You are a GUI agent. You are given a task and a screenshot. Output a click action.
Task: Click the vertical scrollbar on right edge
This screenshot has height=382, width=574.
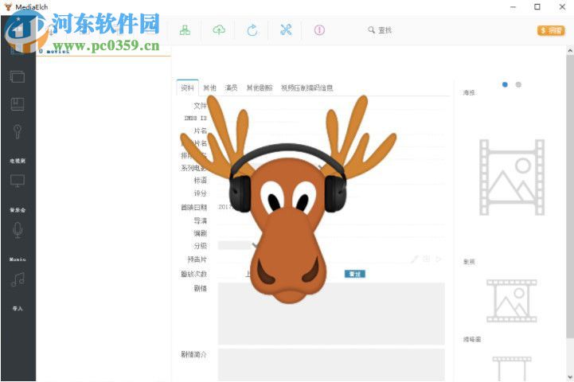tap(570, 197)
